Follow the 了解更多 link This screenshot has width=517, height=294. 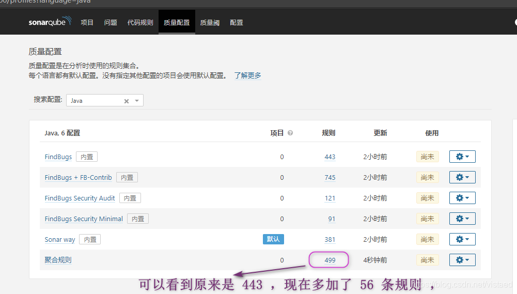(x=247, y=75)
